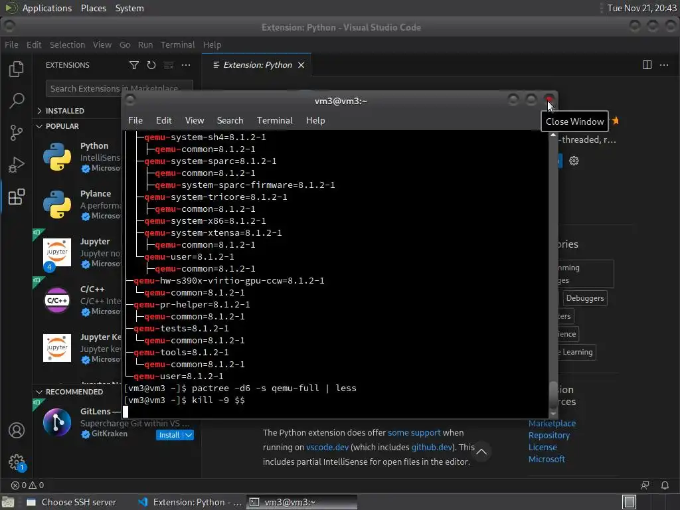Open the terminal window Terminal menu

pyautogui.click(x=274, y=121)
